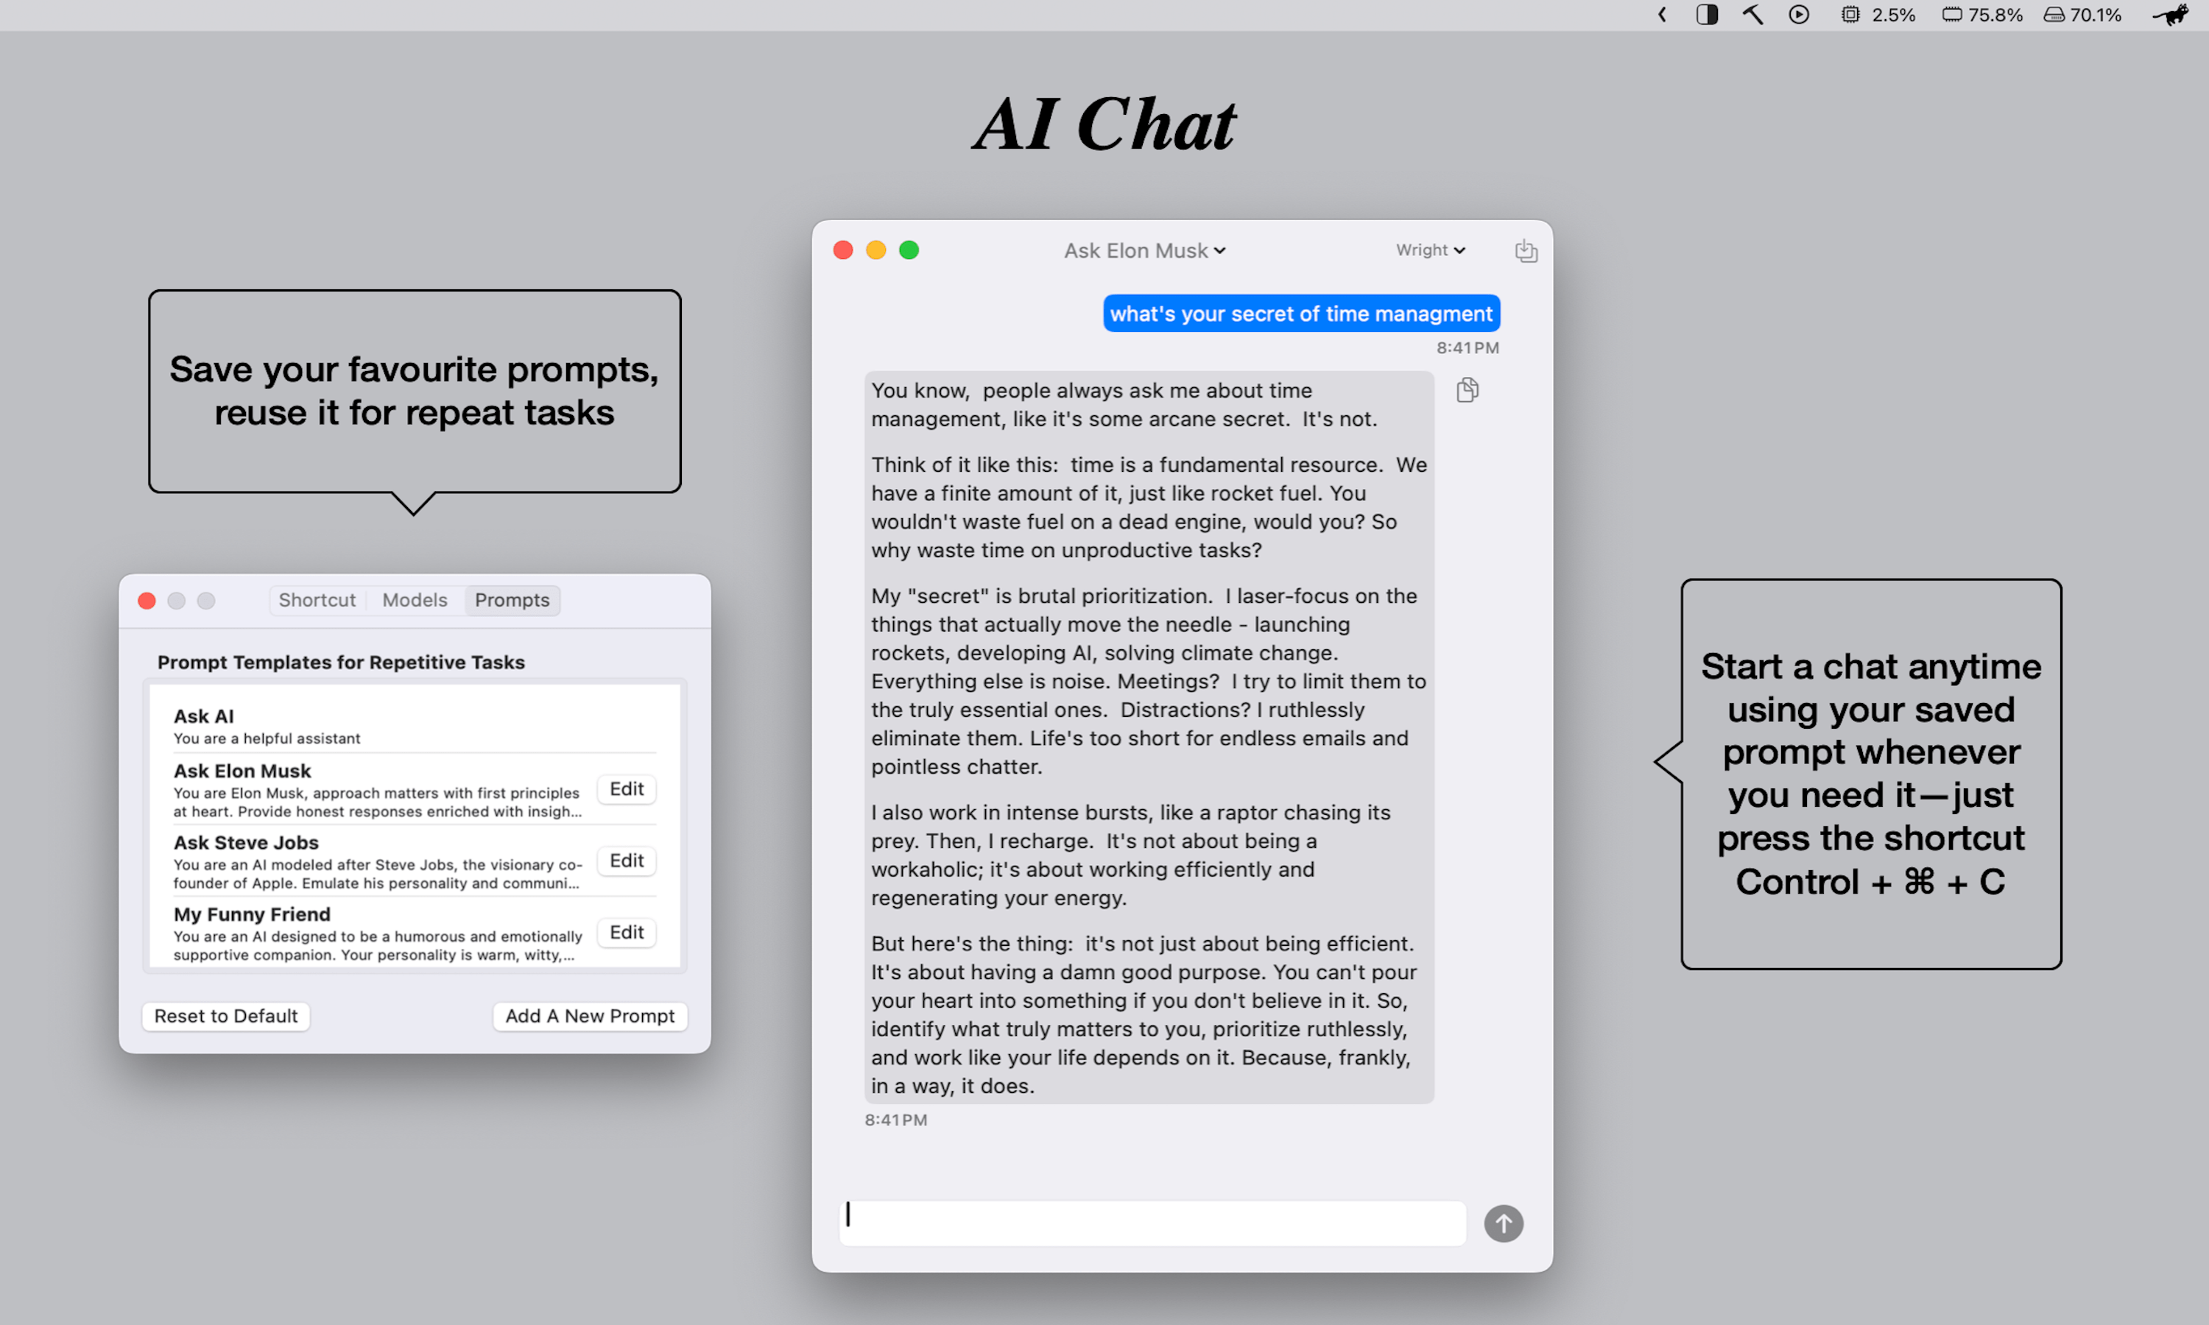Switch to the Shortcut tab
2209x1325 pixels.
click(317, 600)
